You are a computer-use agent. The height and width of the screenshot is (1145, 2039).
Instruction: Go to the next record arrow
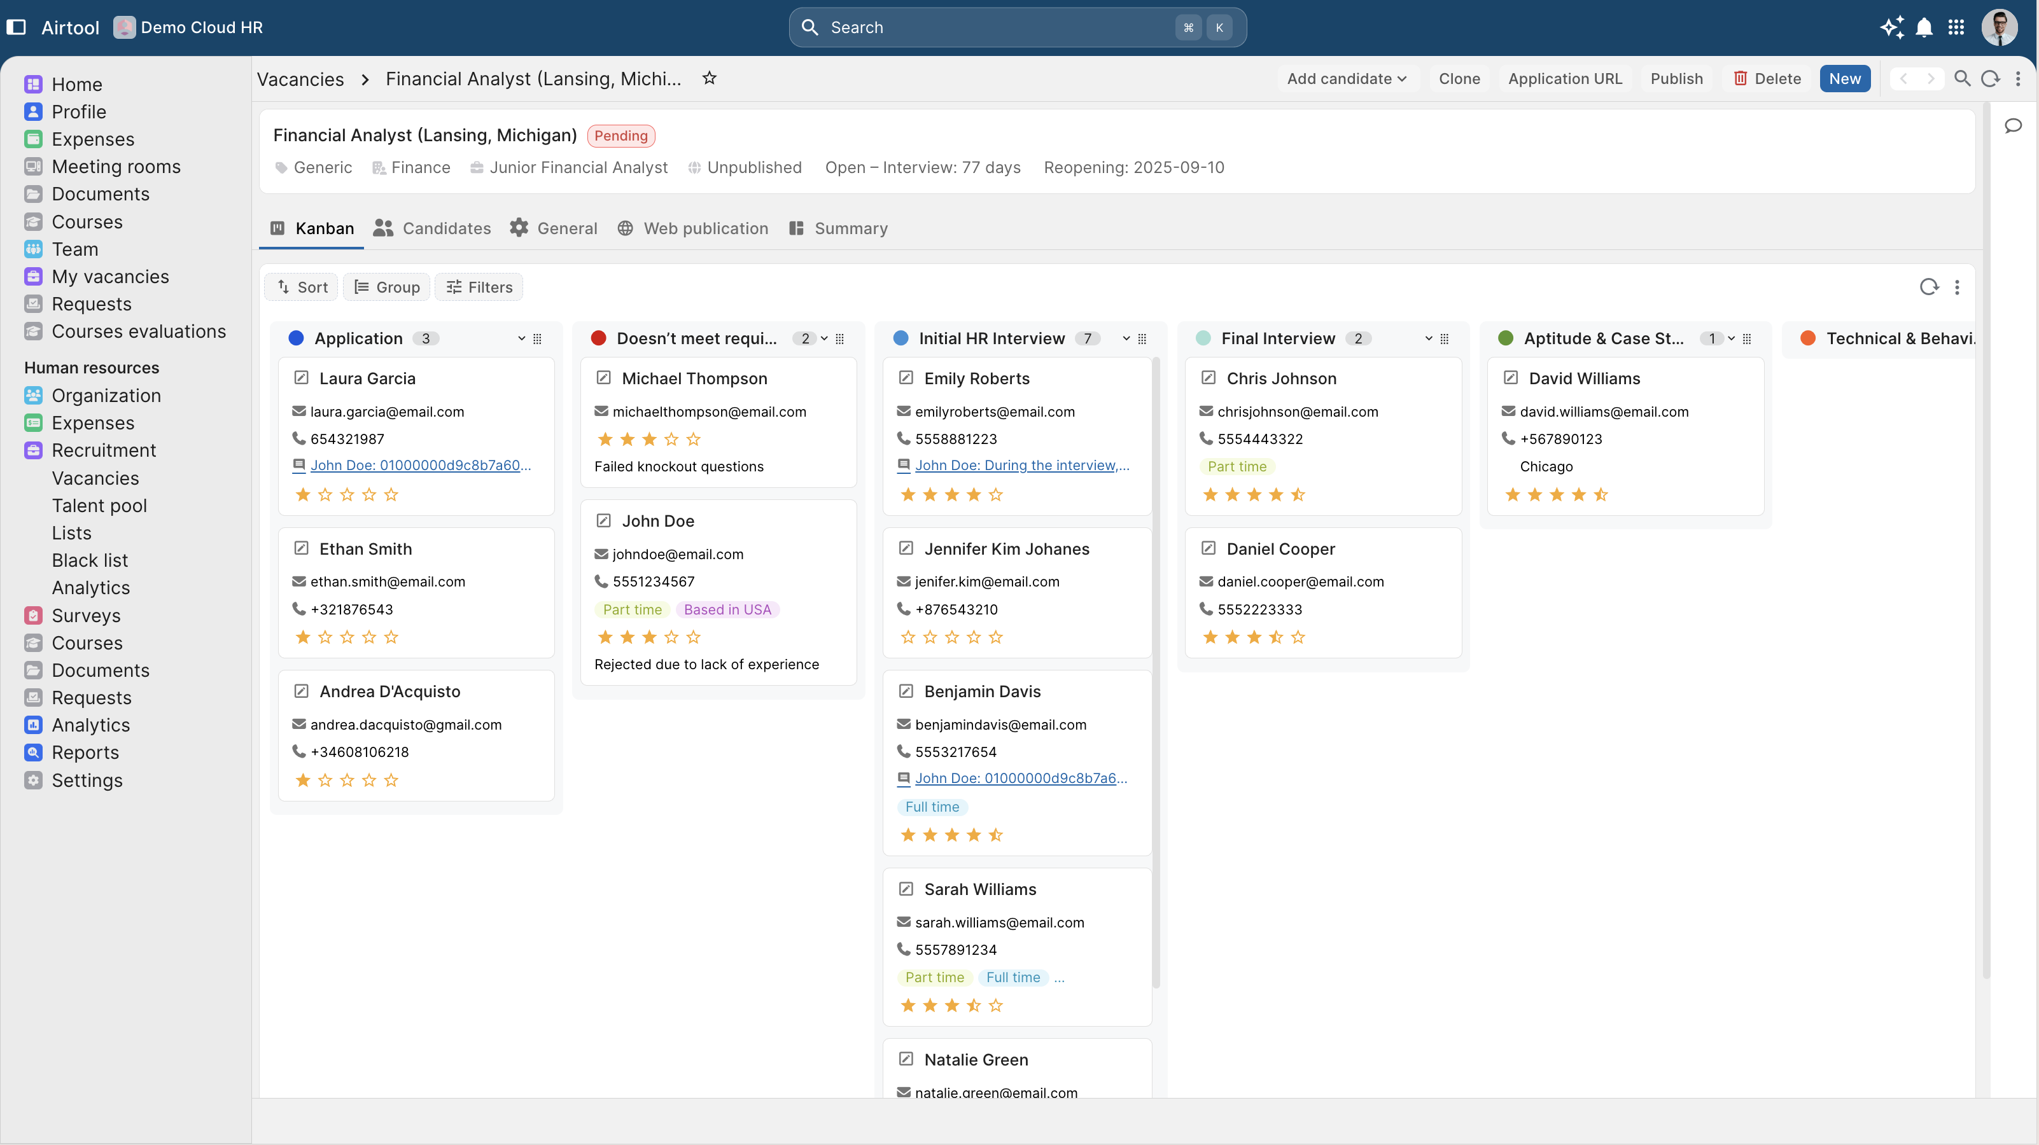click(x=1931, y=78)
